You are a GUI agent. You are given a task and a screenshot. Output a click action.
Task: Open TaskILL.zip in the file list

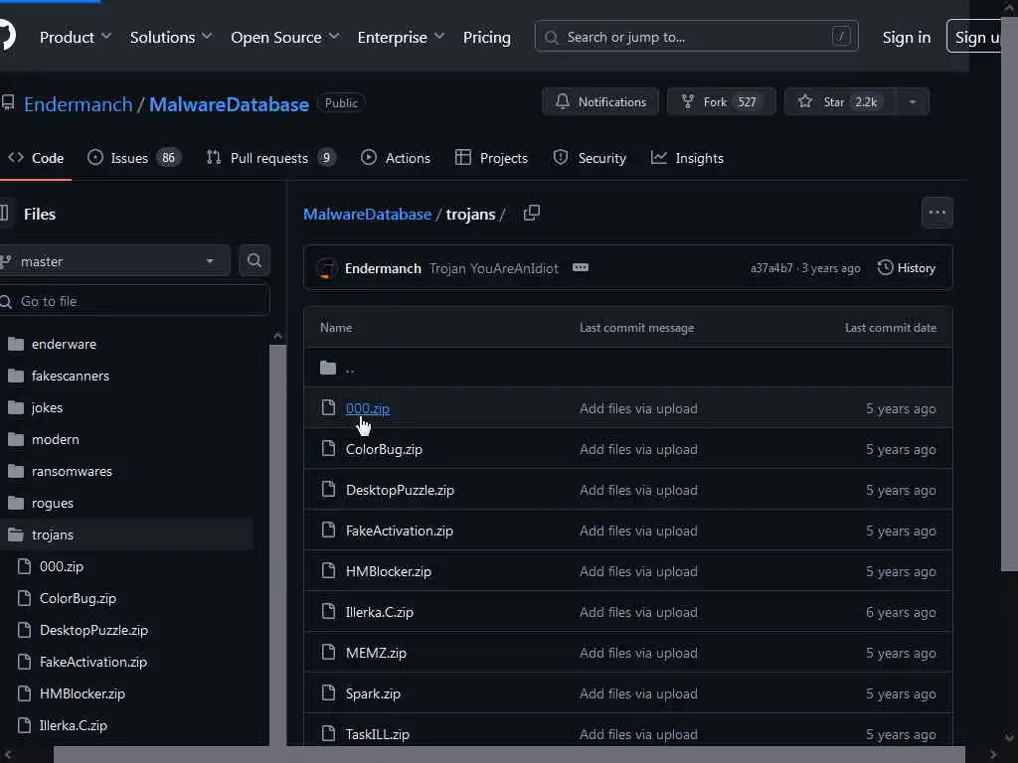point(377,734)
